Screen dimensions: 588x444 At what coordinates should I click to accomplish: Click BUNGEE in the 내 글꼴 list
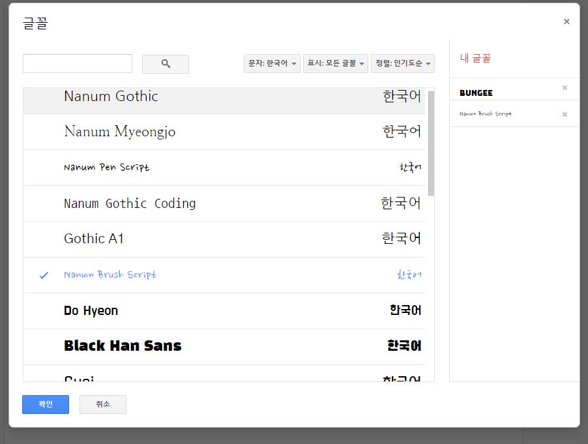pyautogui.click(x=476, y=93)
